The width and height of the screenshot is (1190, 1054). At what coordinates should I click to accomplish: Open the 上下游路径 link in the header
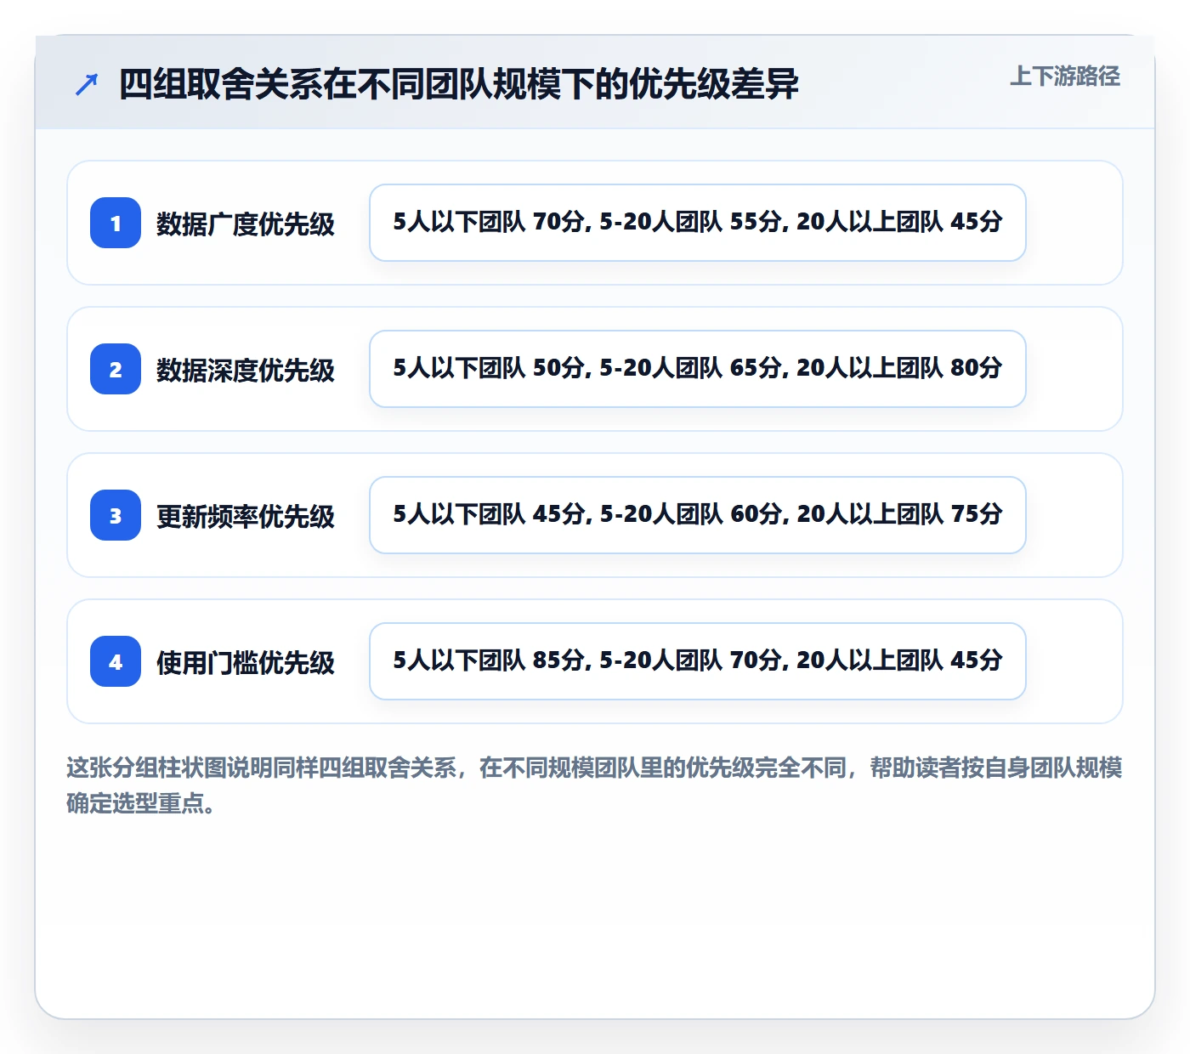(x=1065, y=76)
